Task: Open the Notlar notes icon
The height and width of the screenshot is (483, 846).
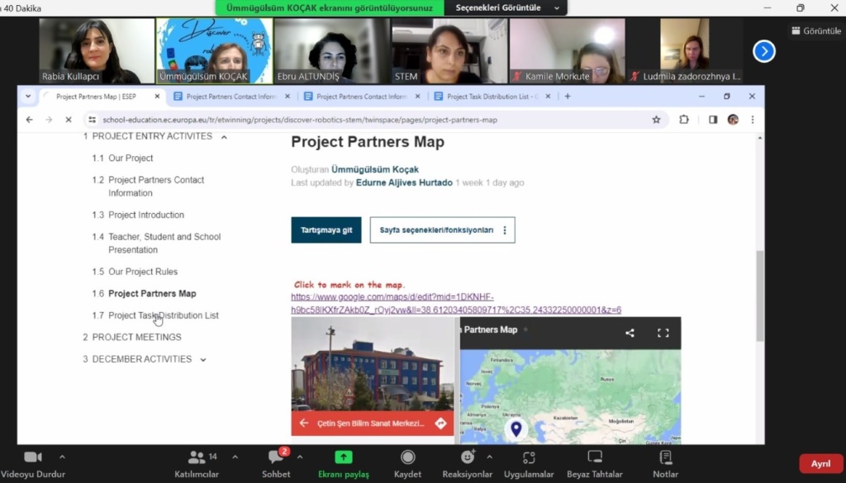Action: click(x=665, y=457)
